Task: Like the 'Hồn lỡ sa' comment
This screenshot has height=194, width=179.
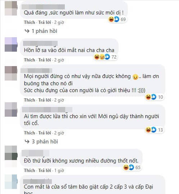Action: pos(30,60)
